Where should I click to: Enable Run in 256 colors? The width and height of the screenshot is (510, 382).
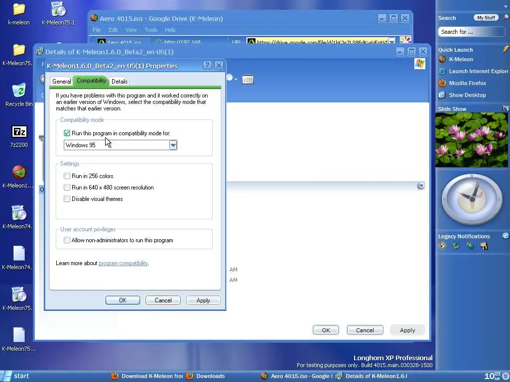67,176
